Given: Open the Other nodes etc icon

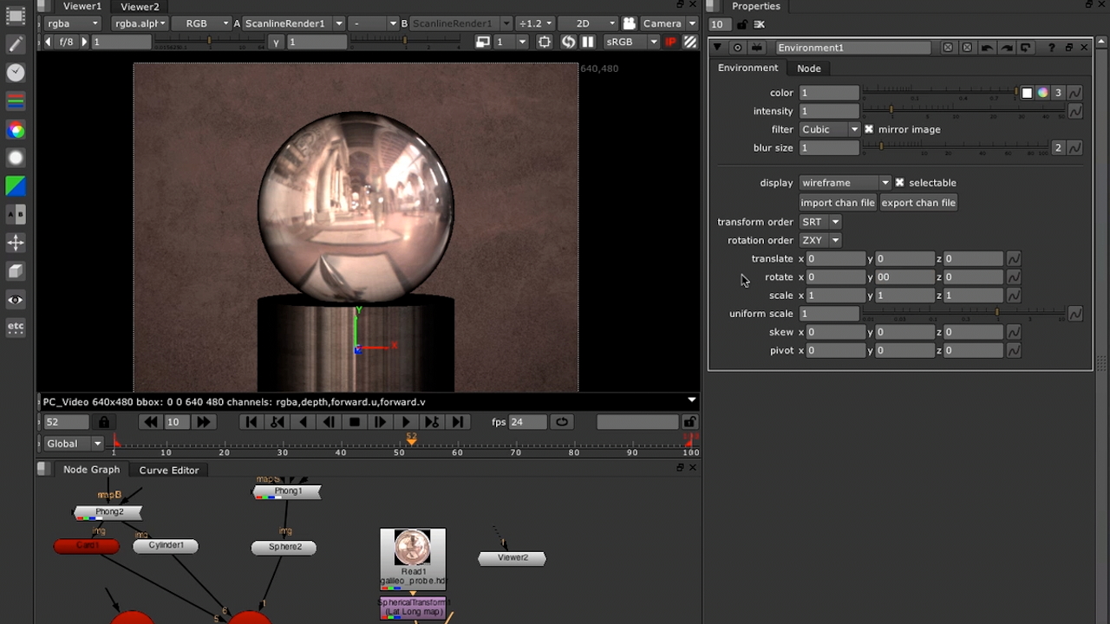Looking at the screenshot, I should pos(16,328).
